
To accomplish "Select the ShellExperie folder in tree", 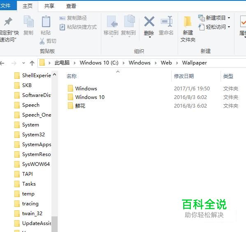I will (x=37, y=76).
